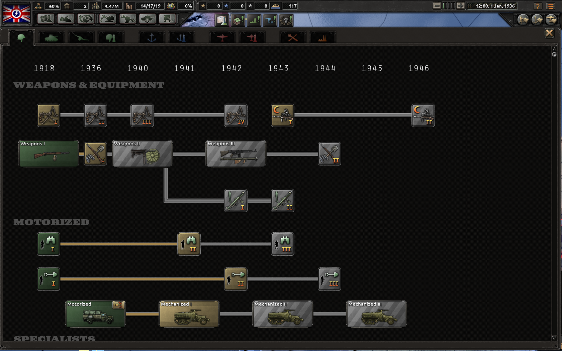The image size is (562, 351).
Task: Select Support Weapons IV technology
Action: pyautogui.click(x=236, y=115)
